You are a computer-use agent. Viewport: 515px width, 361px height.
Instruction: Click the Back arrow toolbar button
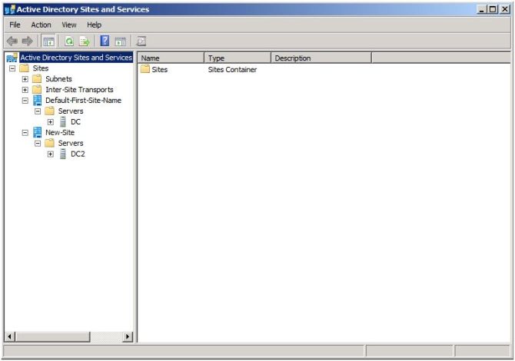(12, 41)
